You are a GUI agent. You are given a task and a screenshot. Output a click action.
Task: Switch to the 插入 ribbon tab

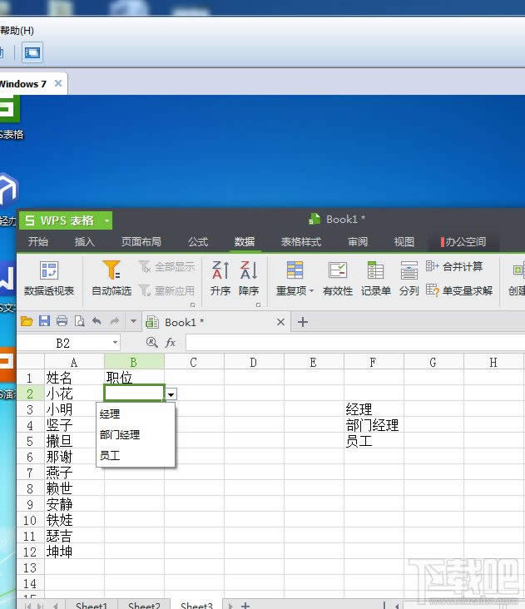(x=84, y=241)
